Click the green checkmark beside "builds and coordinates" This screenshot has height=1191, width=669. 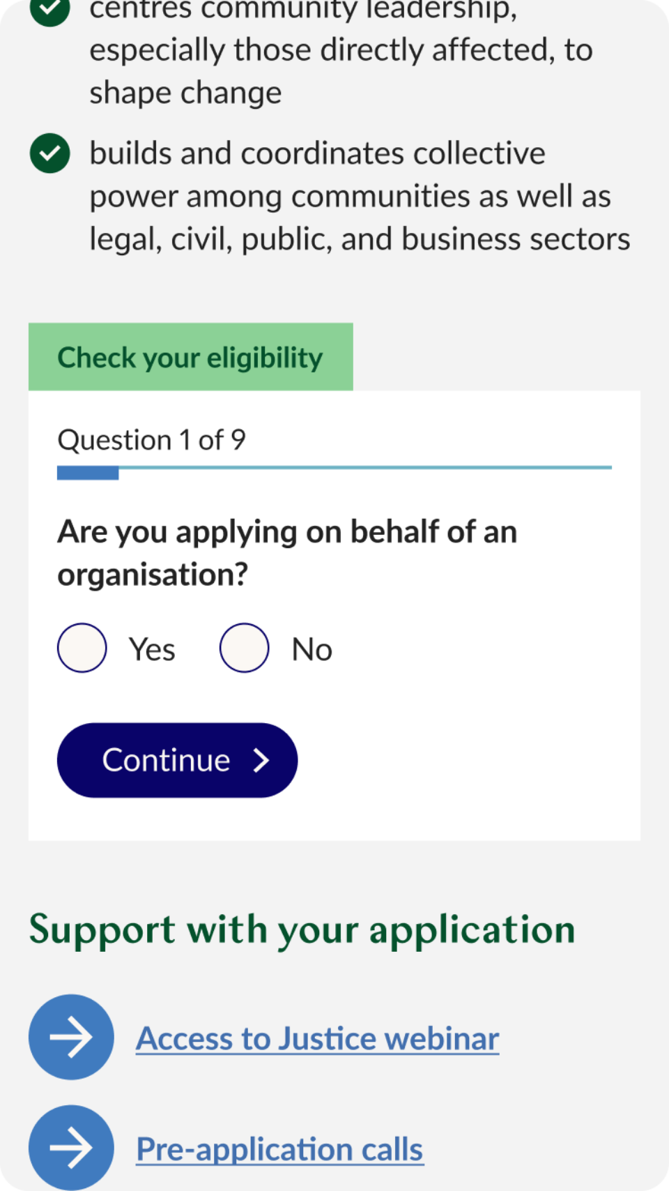[x=50, y=153]
